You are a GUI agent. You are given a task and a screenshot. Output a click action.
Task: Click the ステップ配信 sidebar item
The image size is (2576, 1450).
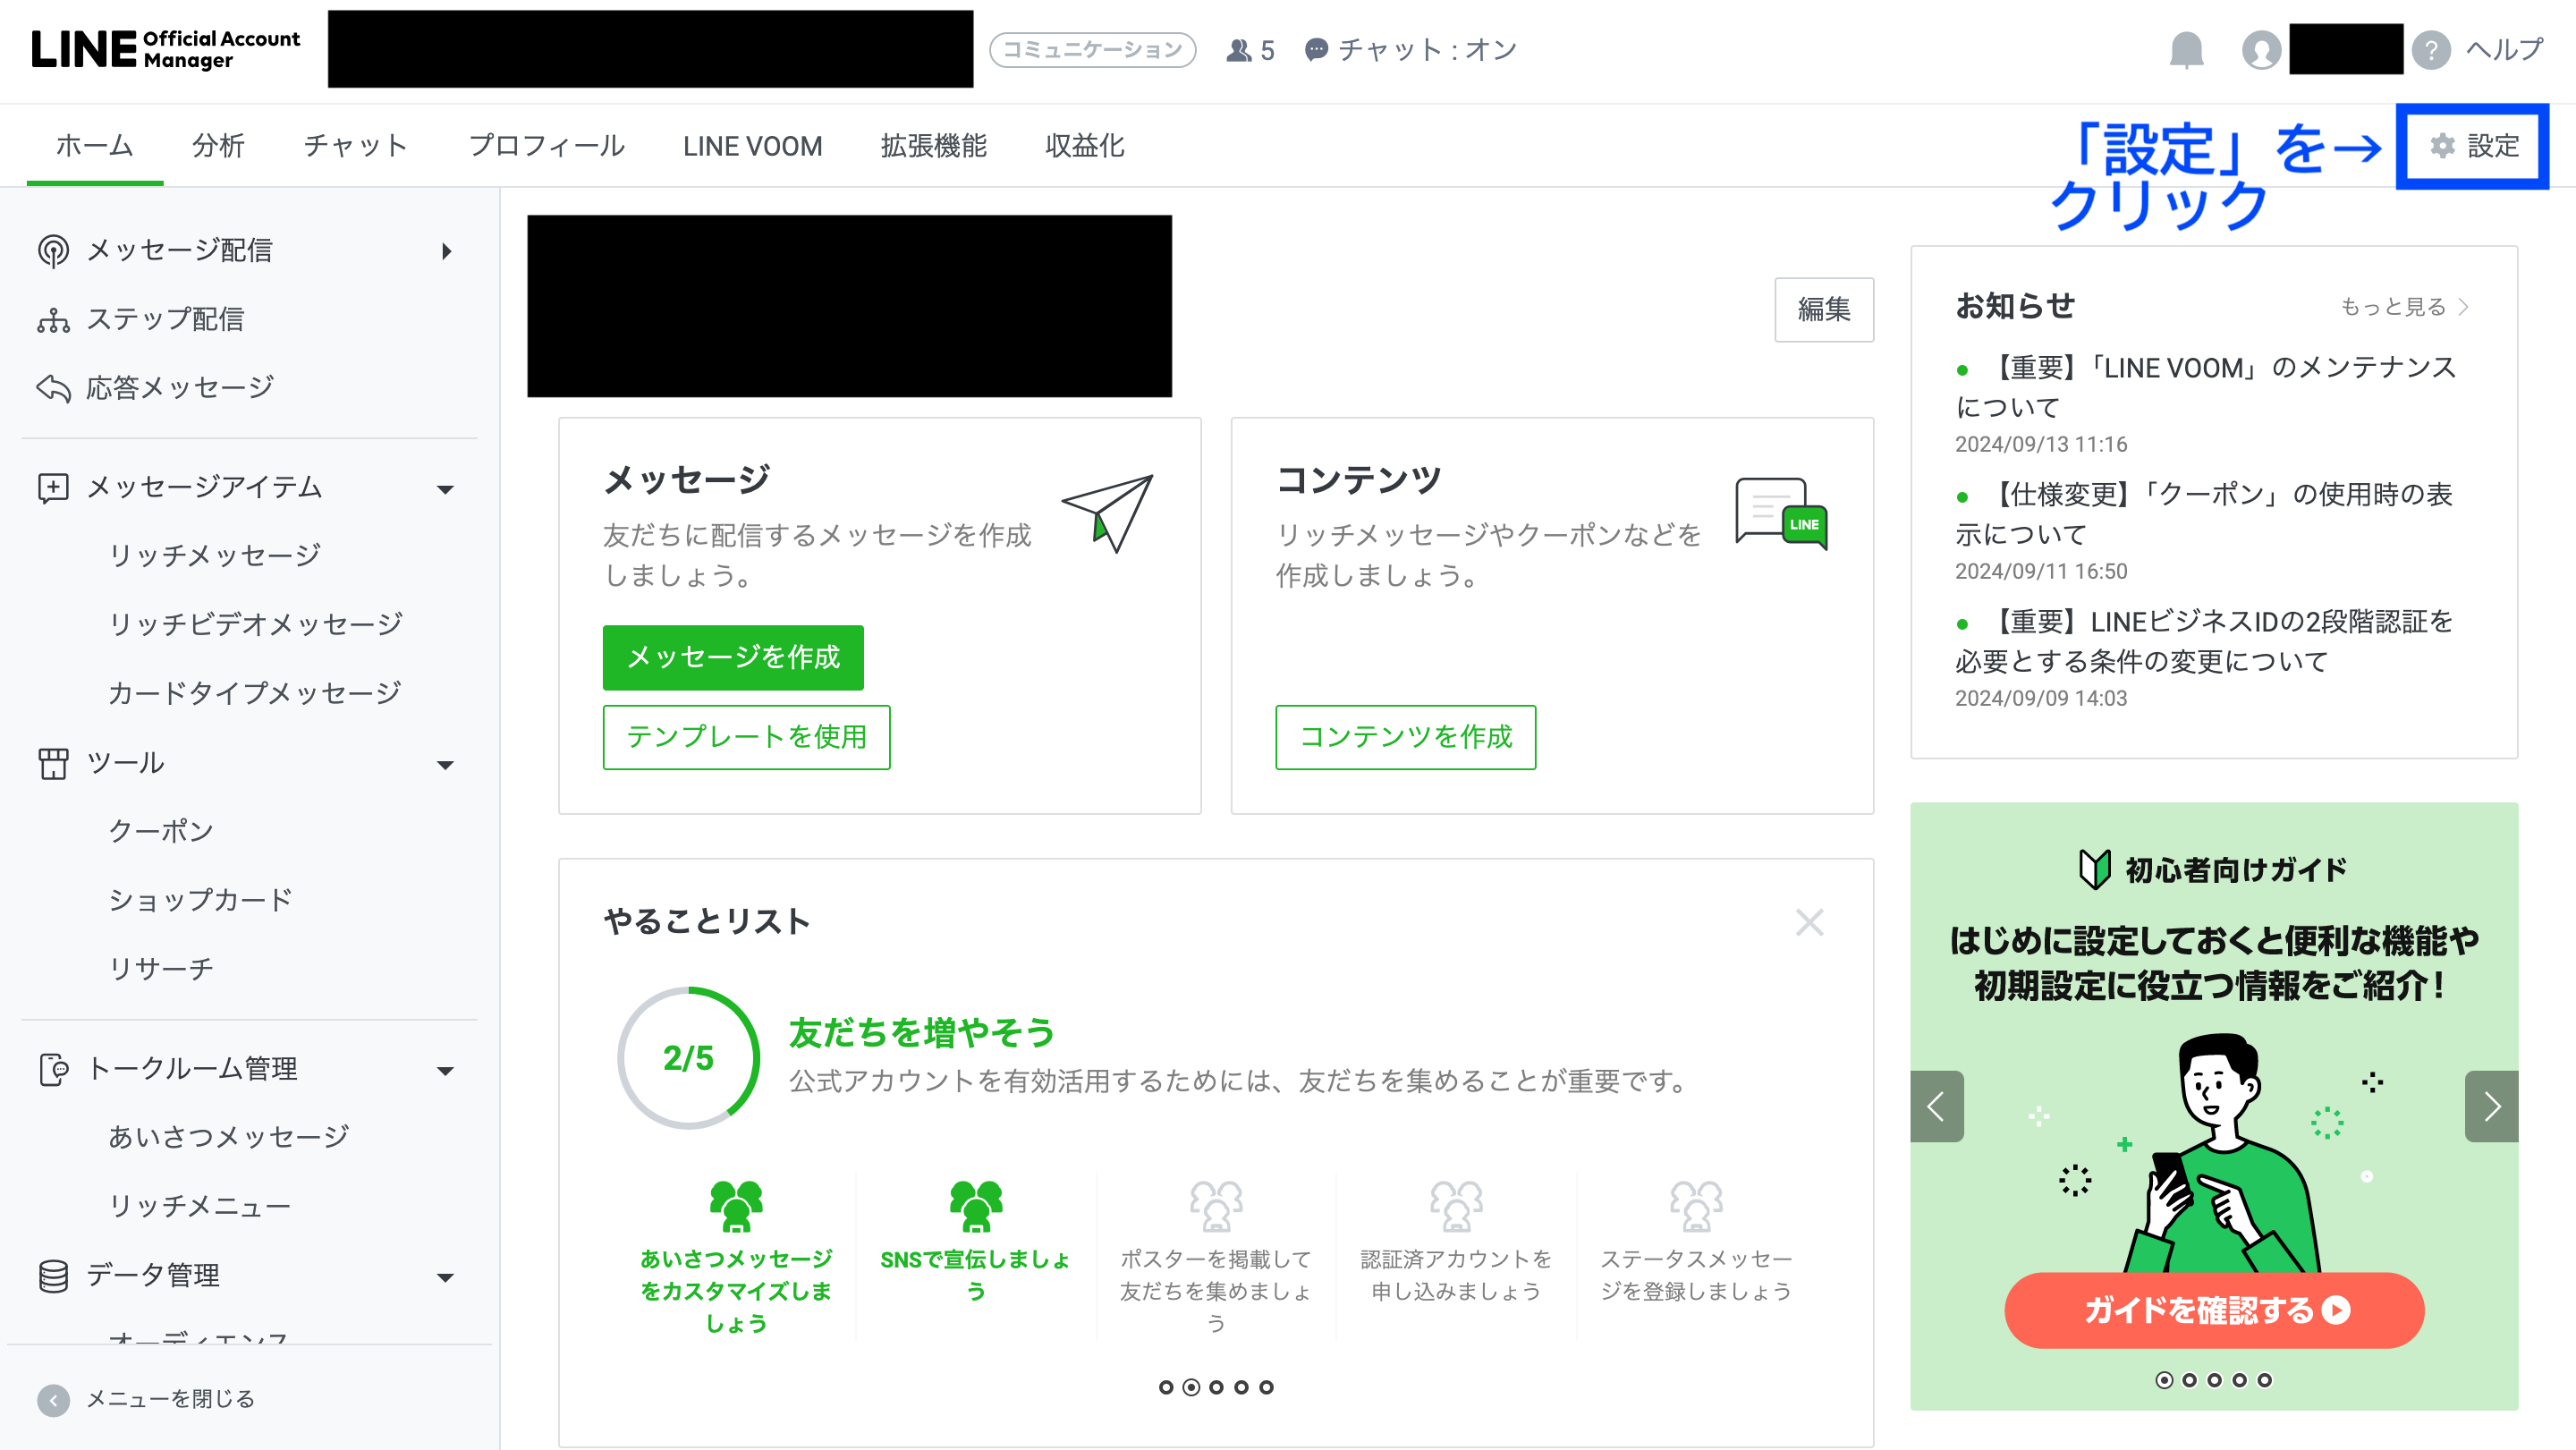coord(165,319)
